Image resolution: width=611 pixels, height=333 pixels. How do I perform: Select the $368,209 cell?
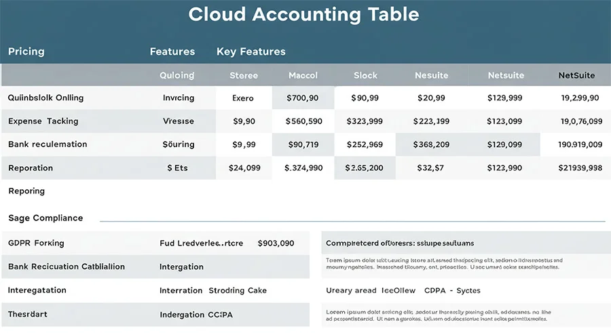(x=431, y=144)
